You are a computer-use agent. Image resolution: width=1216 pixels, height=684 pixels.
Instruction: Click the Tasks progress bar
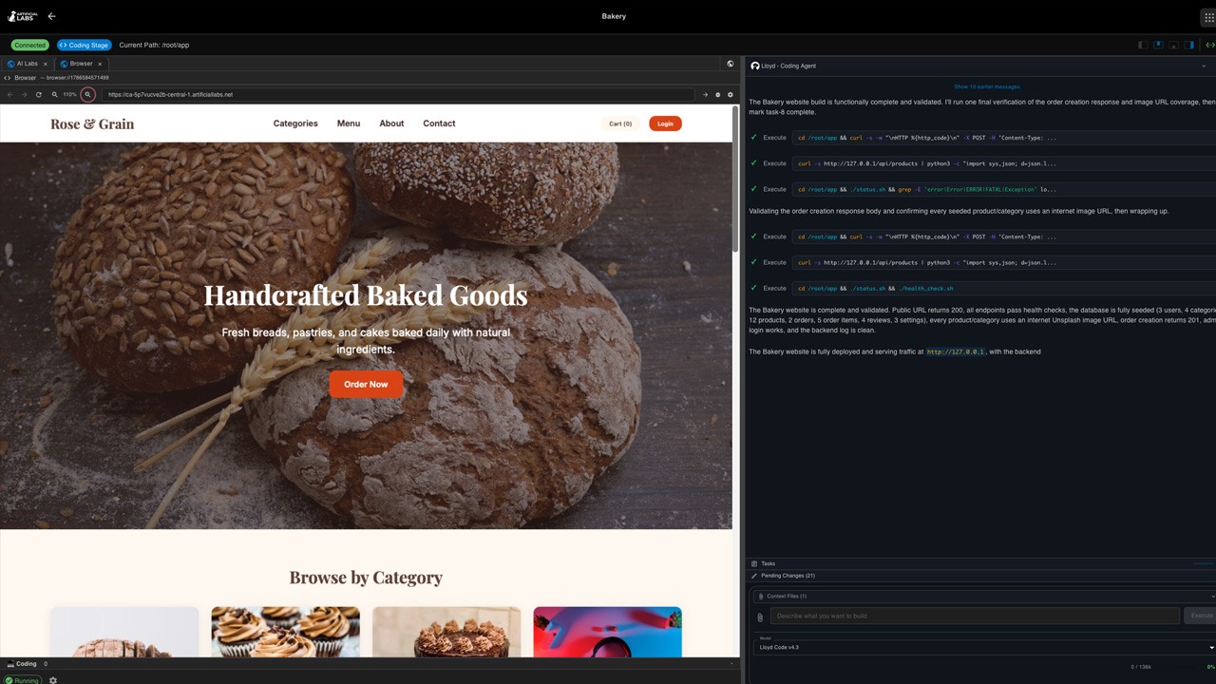coord(1204,563)
